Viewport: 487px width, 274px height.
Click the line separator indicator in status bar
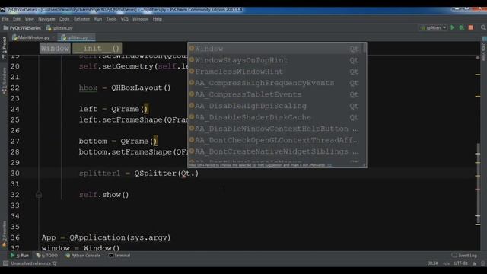point(447,263)
